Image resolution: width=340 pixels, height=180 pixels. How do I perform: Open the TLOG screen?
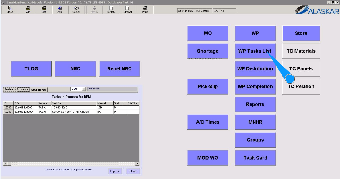[x=31, y=69]
